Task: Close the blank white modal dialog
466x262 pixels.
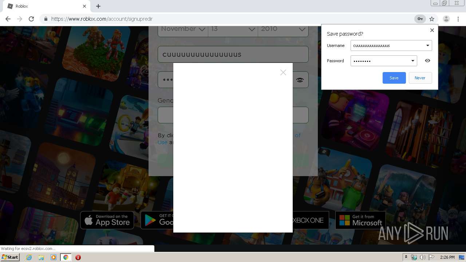Action: pos(283,72)
